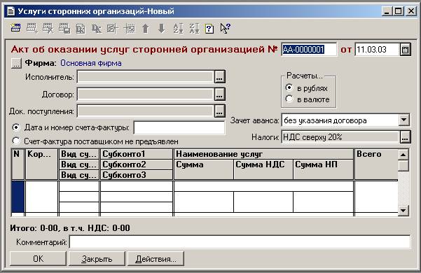Click the document icon in title bar
The width and height of the screenshot is (421, 273).
(11, 11)
